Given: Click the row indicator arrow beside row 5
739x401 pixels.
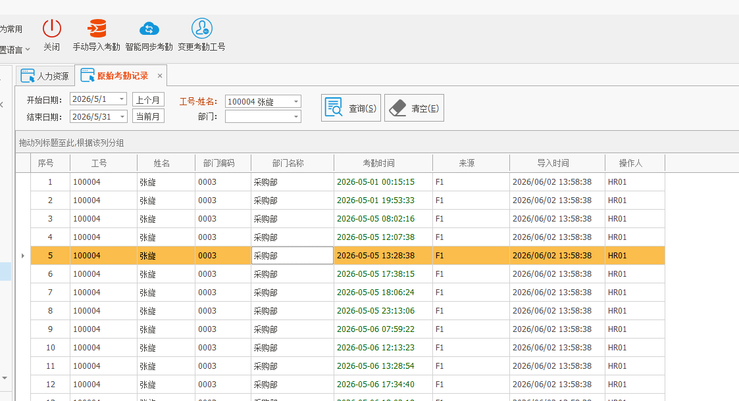Looking at the screenshot, I should pos(22,256).
